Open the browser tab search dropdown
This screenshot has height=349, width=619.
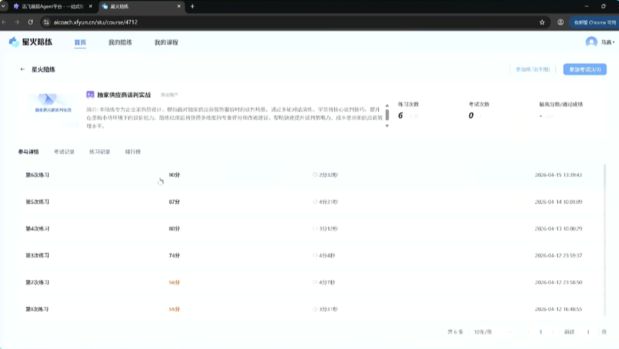click(4, 6)
